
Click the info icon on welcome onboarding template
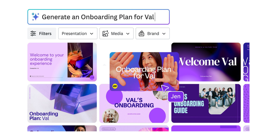30,76
